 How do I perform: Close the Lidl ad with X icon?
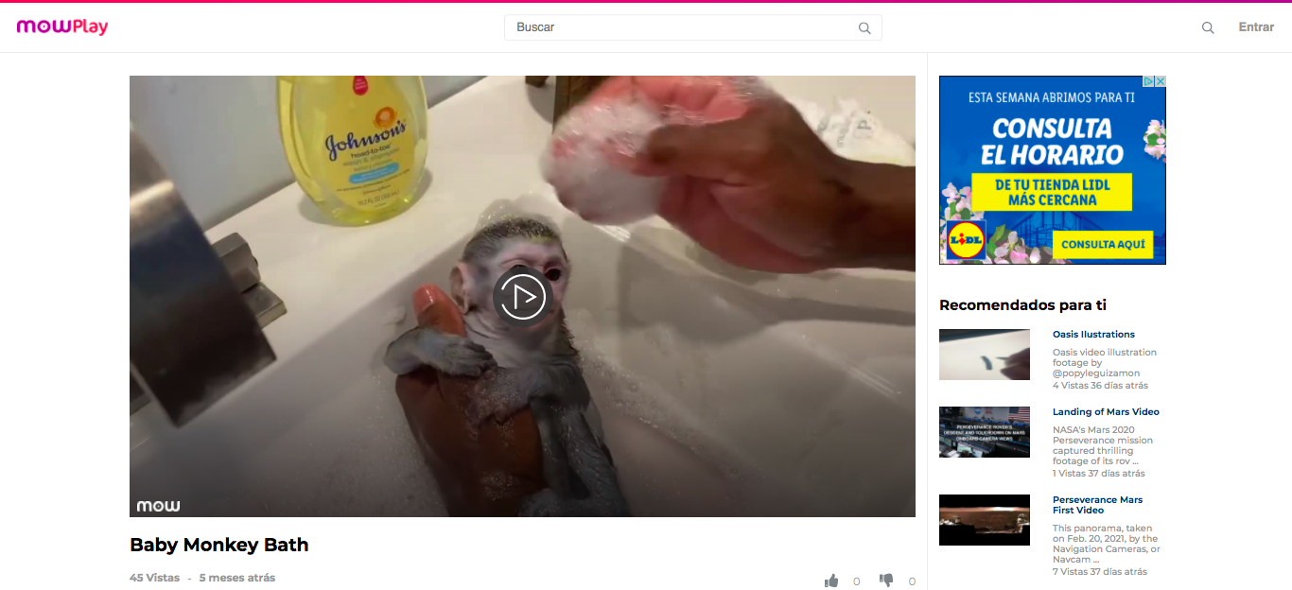coord(1161,82)
